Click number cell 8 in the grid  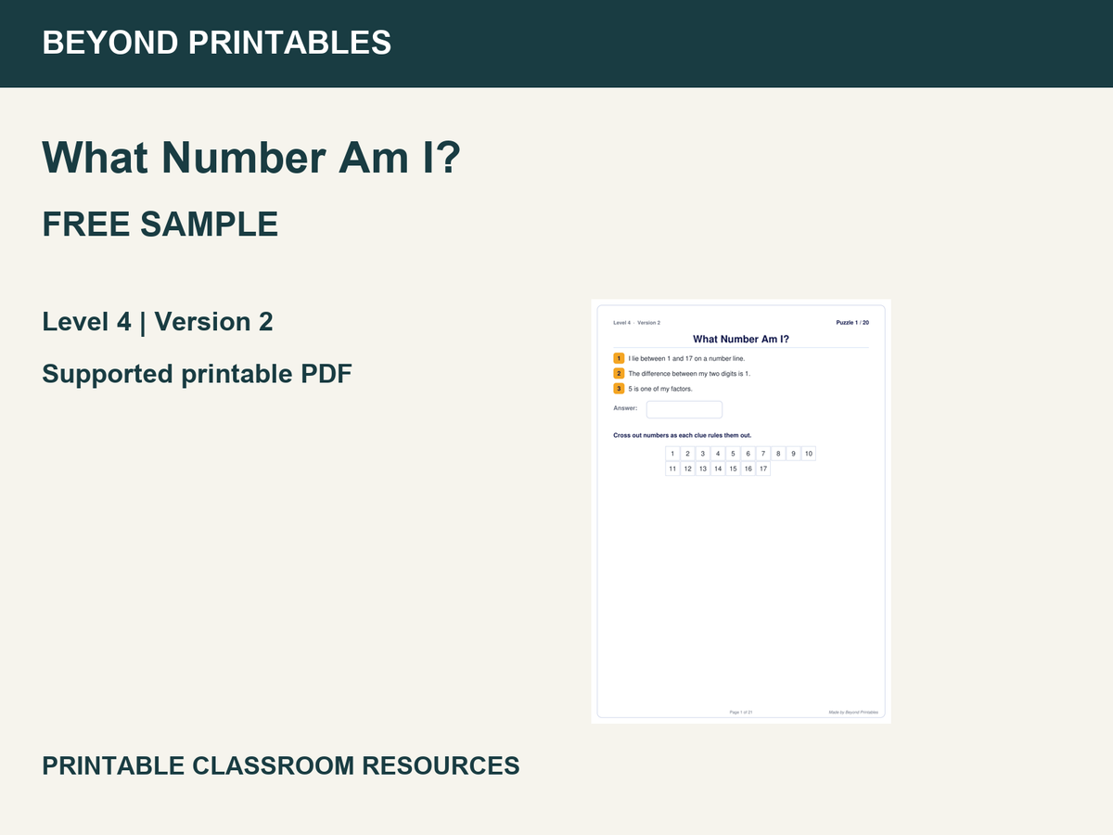[778, 454]
